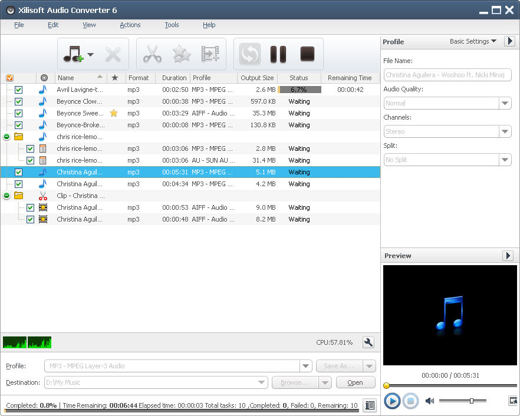This screenshot has width=520, height=416.
Task: Open the Effect stars tool
Action: 181,54
